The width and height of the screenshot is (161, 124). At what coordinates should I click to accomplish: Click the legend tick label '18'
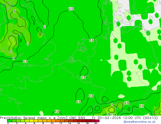pos(87,123)
